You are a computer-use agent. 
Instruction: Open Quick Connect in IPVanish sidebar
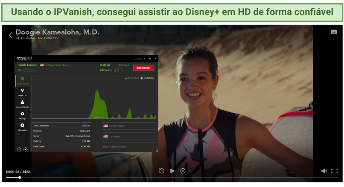pos(22,81)
